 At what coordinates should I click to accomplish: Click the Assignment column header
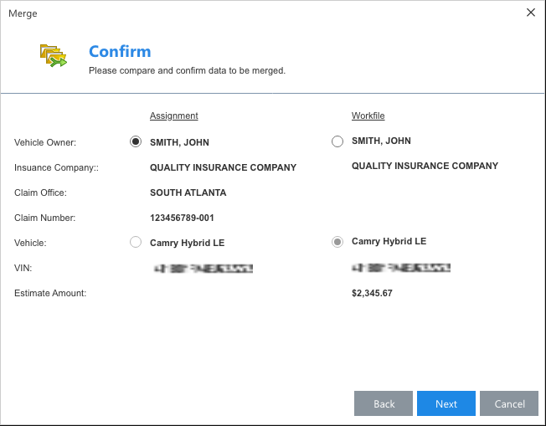click(x=173, y=115)
